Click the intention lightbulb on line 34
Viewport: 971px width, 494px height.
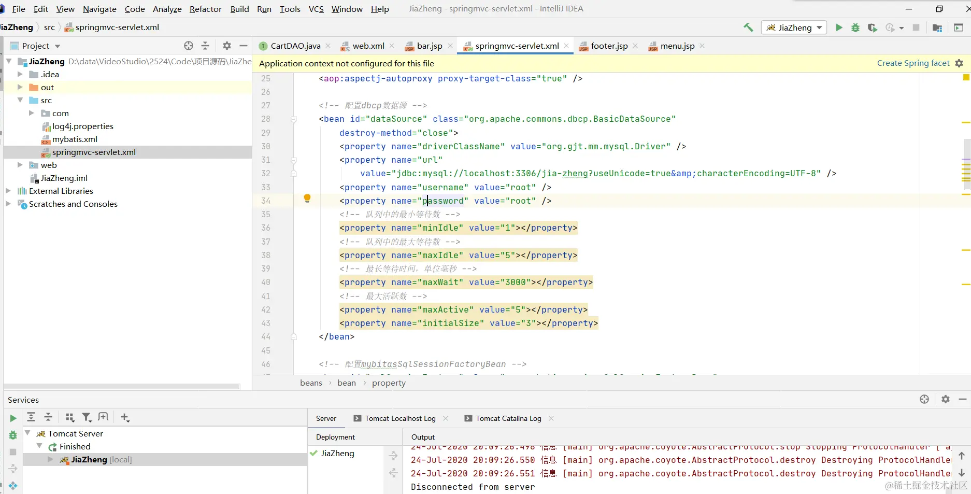pyautogui.click(x=307, y=199)
